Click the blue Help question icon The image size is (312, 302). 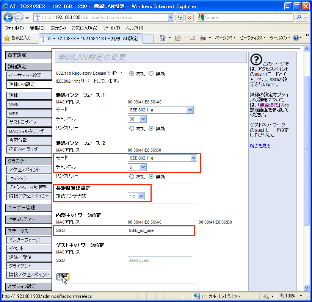tap(296, 38)
